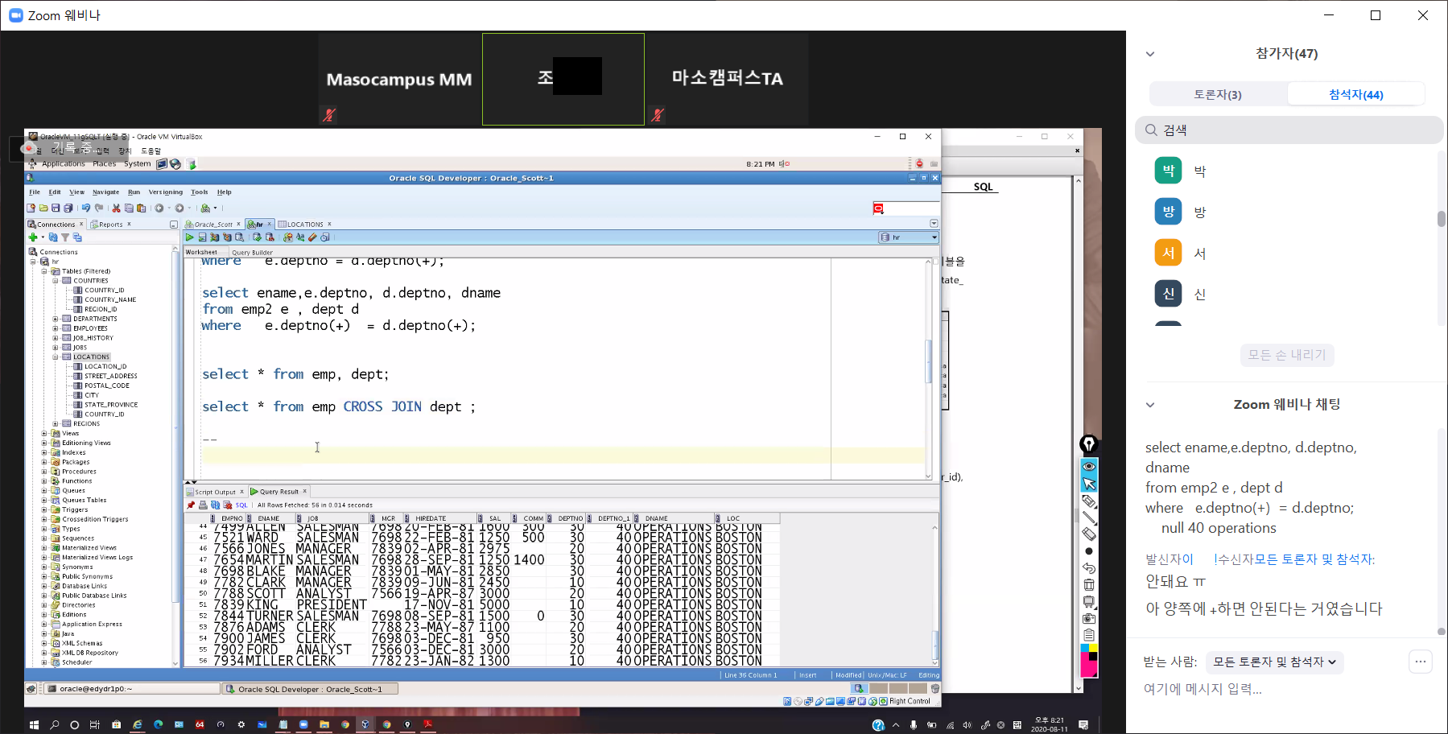Switch to the LOCATIONS tab
The height and width of the screenshot is (734, 1448).
(x=305, y=225)
